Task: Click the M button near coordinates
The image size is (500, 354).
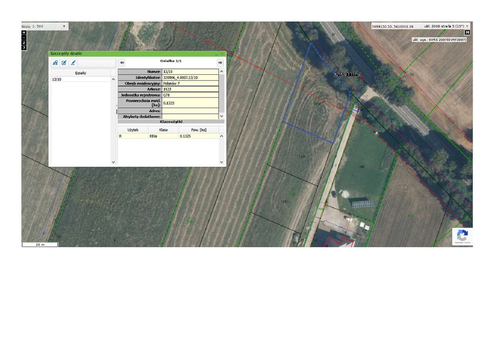Action: click(468, 32)
